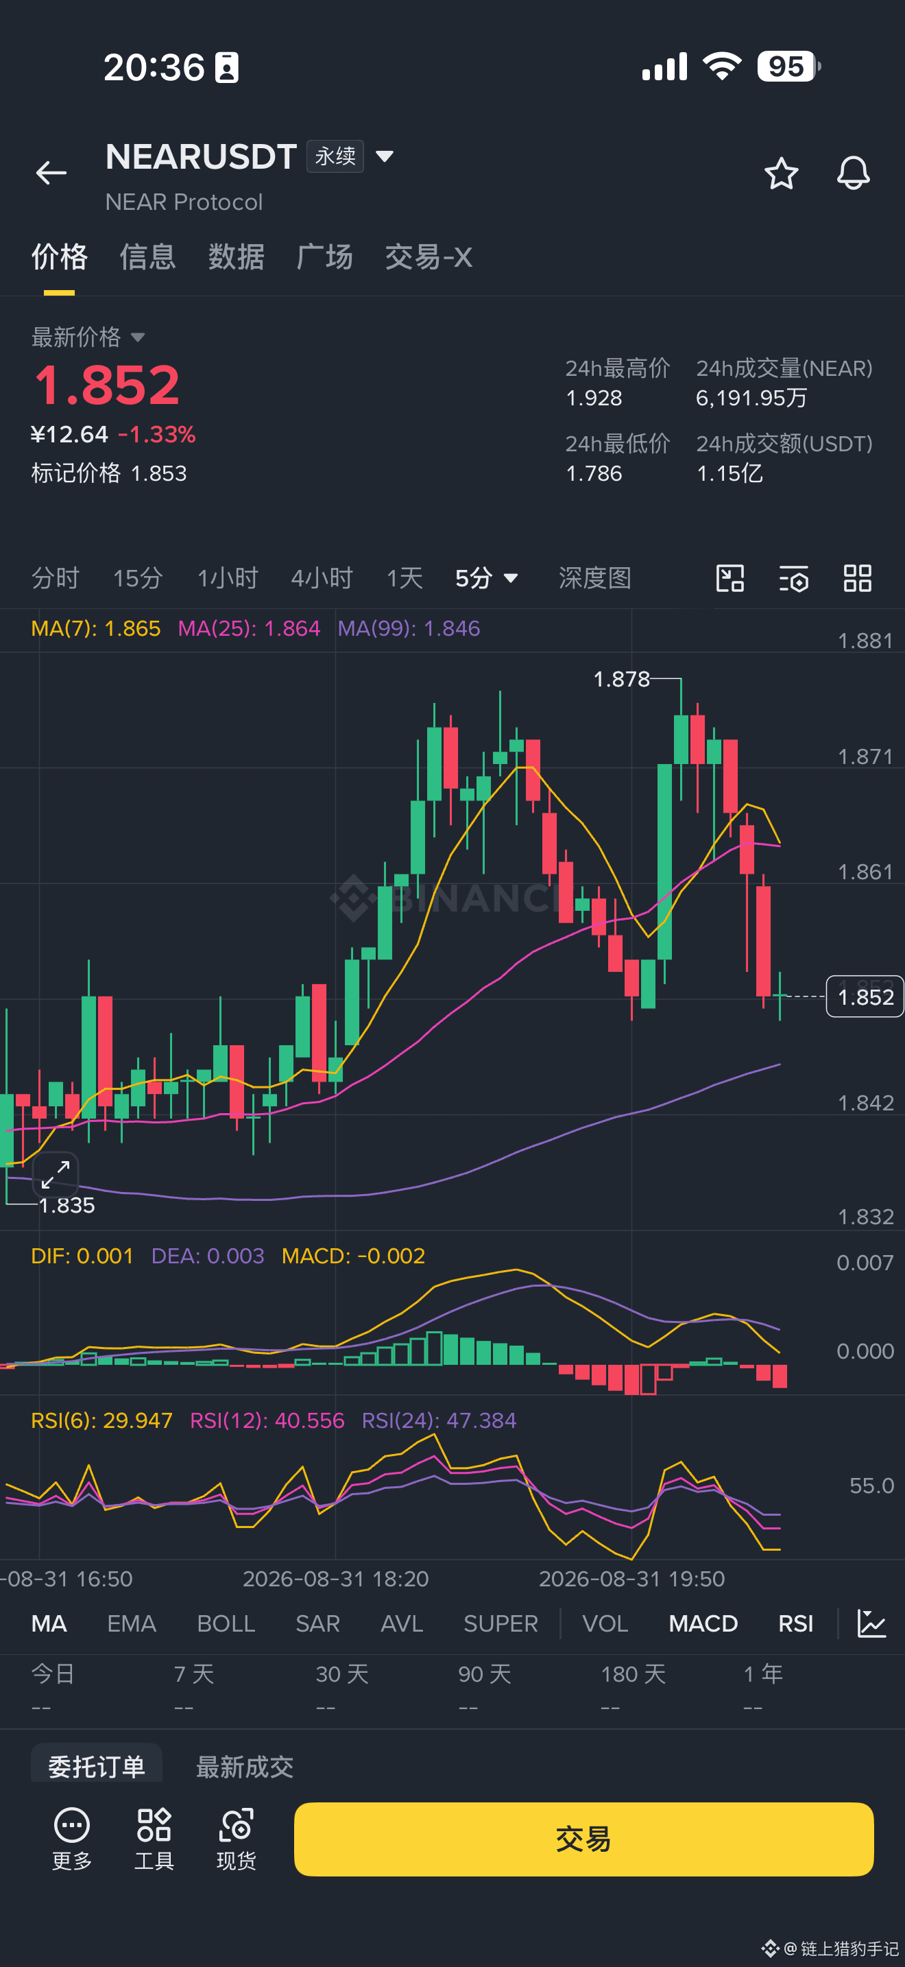Toggle the RSI sub-indicator
The width and height of the screenshot is (905, 1967).
click(795, 1623)
